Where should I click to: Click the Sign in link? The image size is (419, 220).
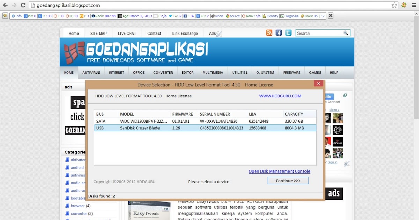click(332, 162)
